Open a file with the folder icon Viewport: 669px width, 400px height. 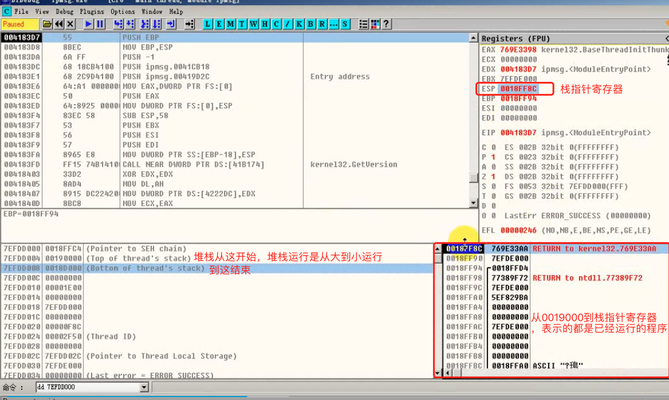pos(47,24)
